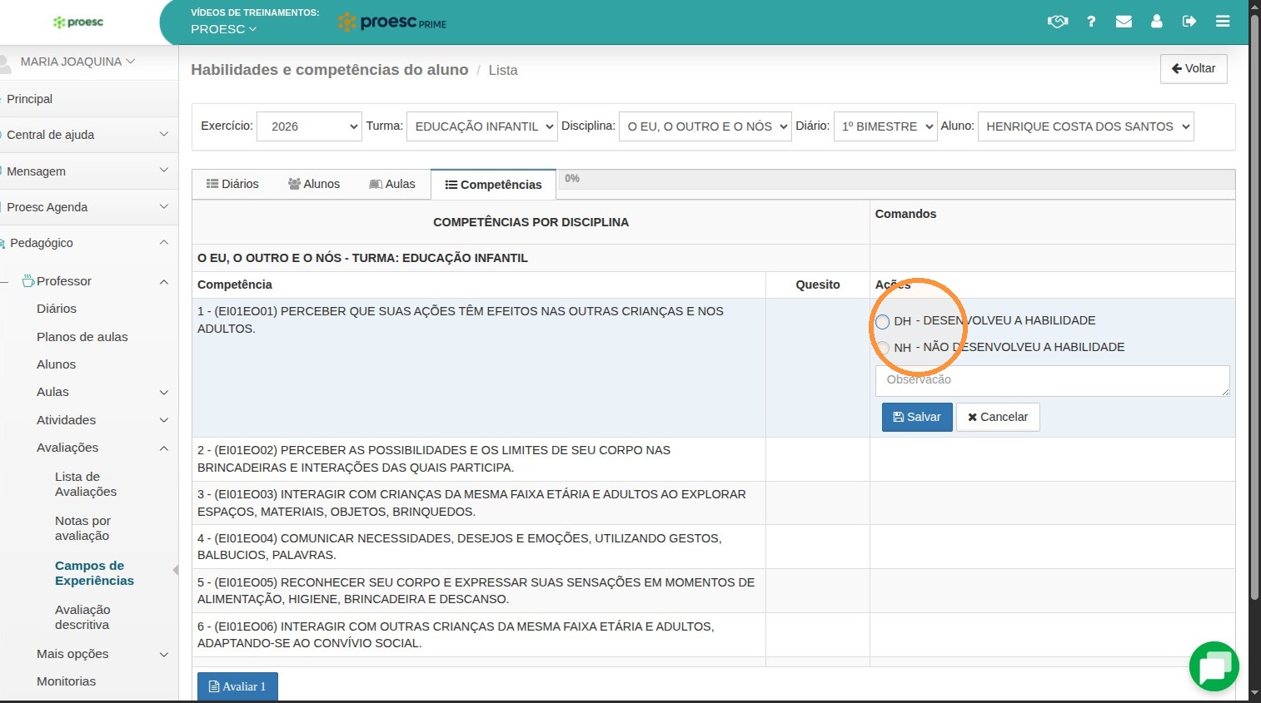Collapse the Pedagógico section
Image resolution: width=1261 pixels, height=703 pixels.
click(x=87, y=243)
